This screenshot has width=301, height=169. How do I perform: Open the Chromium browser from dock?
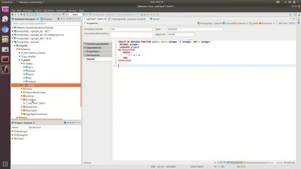tap(5, 29)
